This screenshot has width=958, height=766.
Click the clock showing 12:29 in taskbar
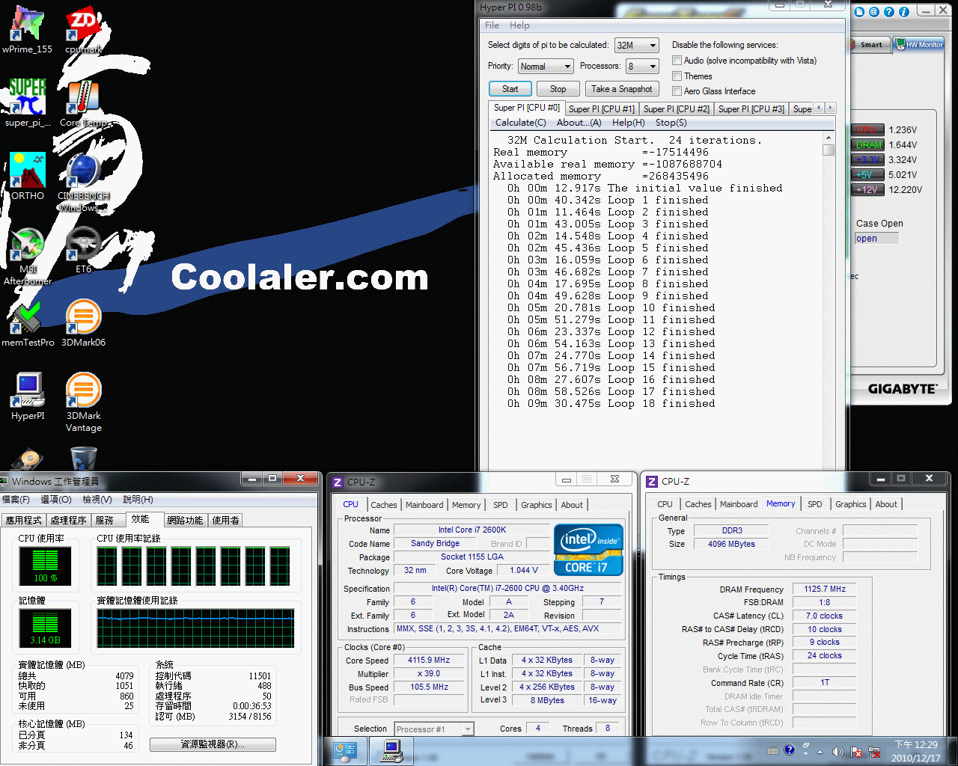[x=916, y=751]
